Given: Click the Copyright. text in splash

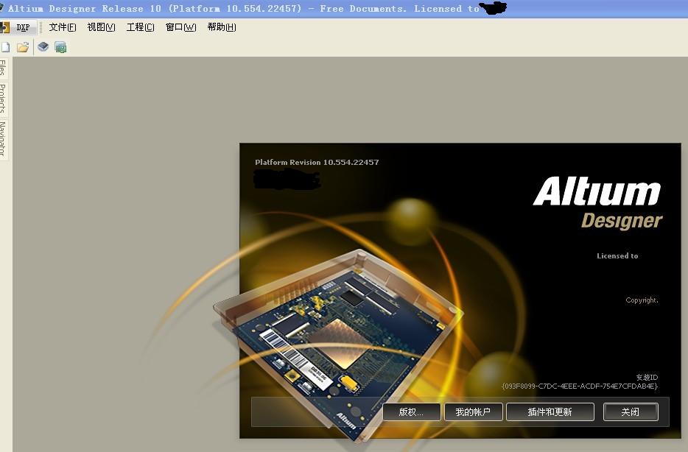Looking at the screenshot, I should click(x=642, y=300).
